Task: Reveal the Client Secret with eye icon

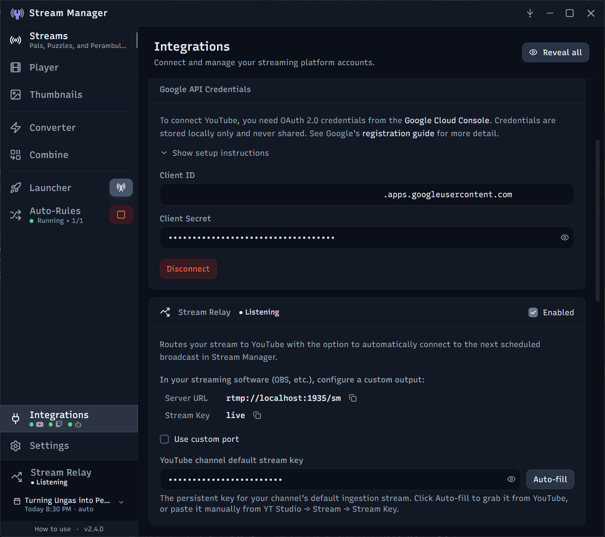Action: (564, 237)
